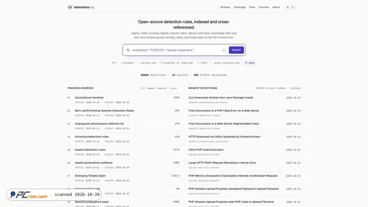This screenshot has height=207, width=368.
Task: Open HTTP Download via ScreenConnect detection
Action: tap(224, 136)
